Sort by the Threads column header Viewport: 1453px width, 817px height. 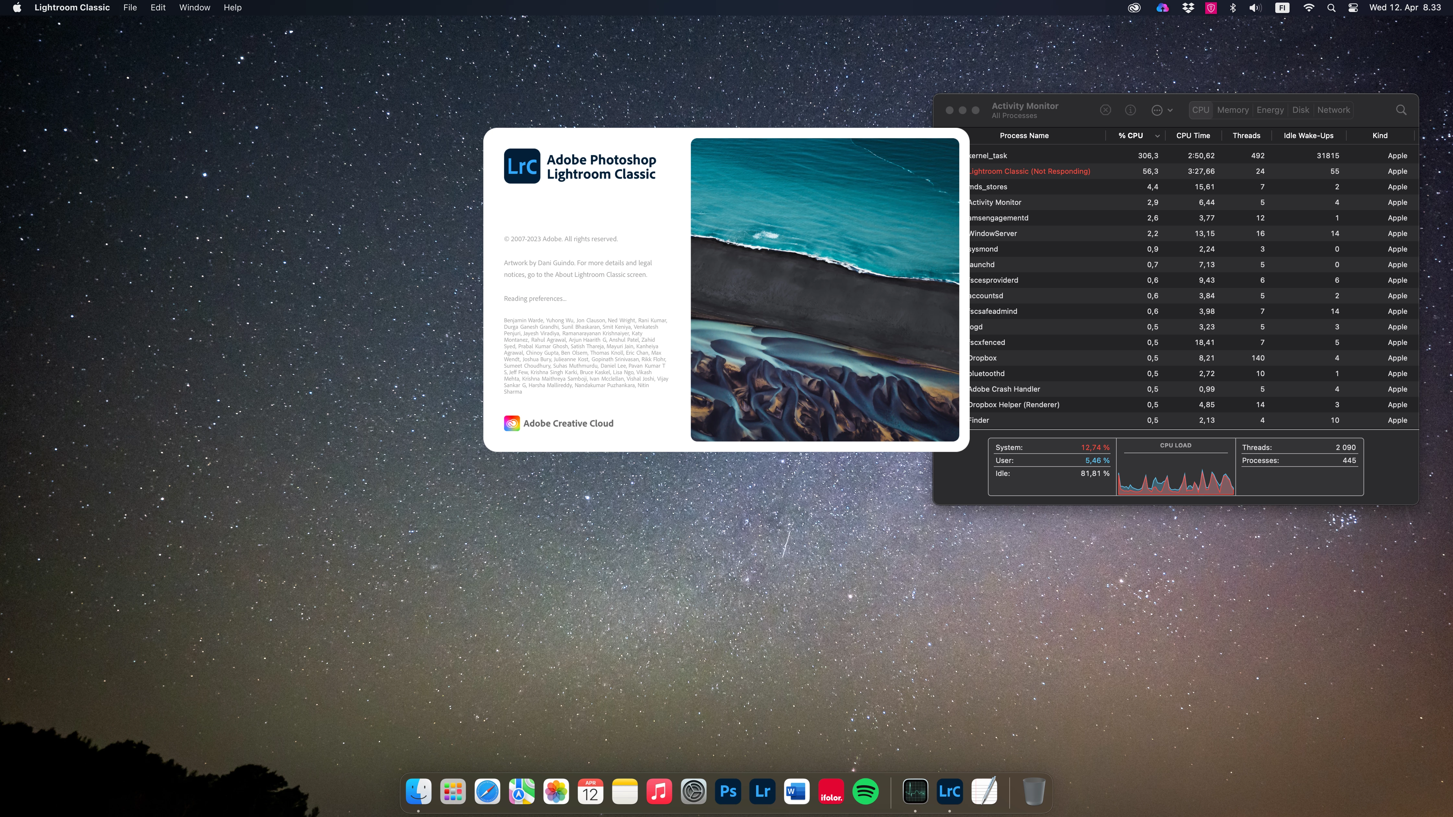coord(1246,136)
